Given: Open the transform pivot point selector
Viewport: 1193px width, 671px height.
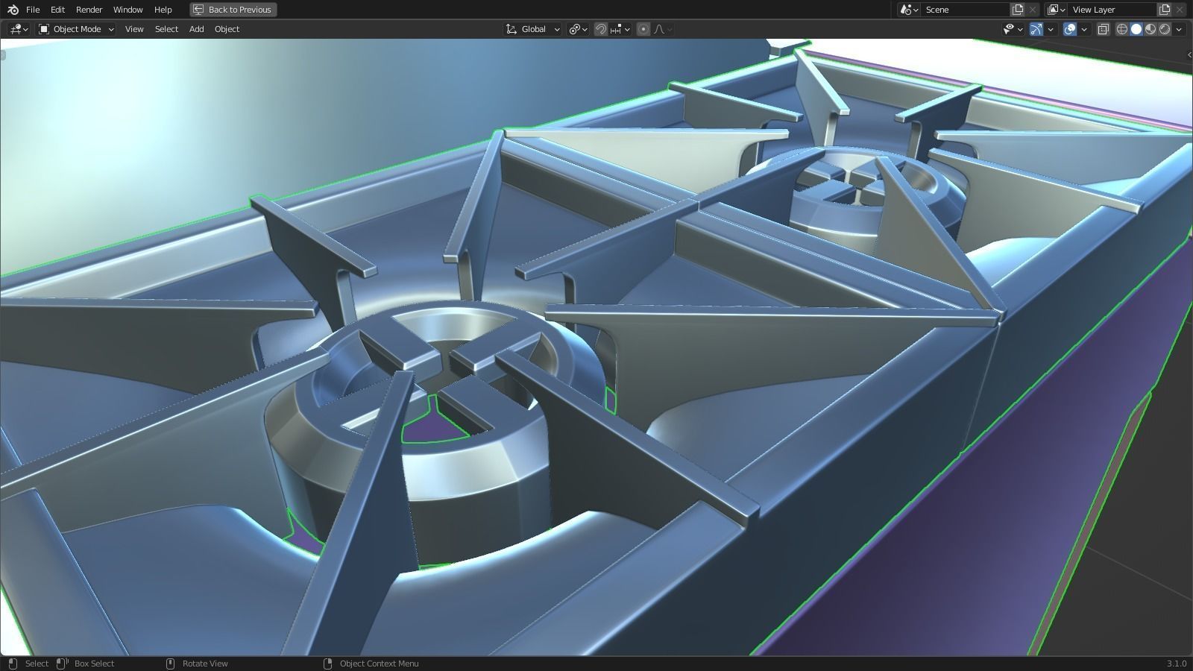Looking at the screenshot, I should click(578, 29).
